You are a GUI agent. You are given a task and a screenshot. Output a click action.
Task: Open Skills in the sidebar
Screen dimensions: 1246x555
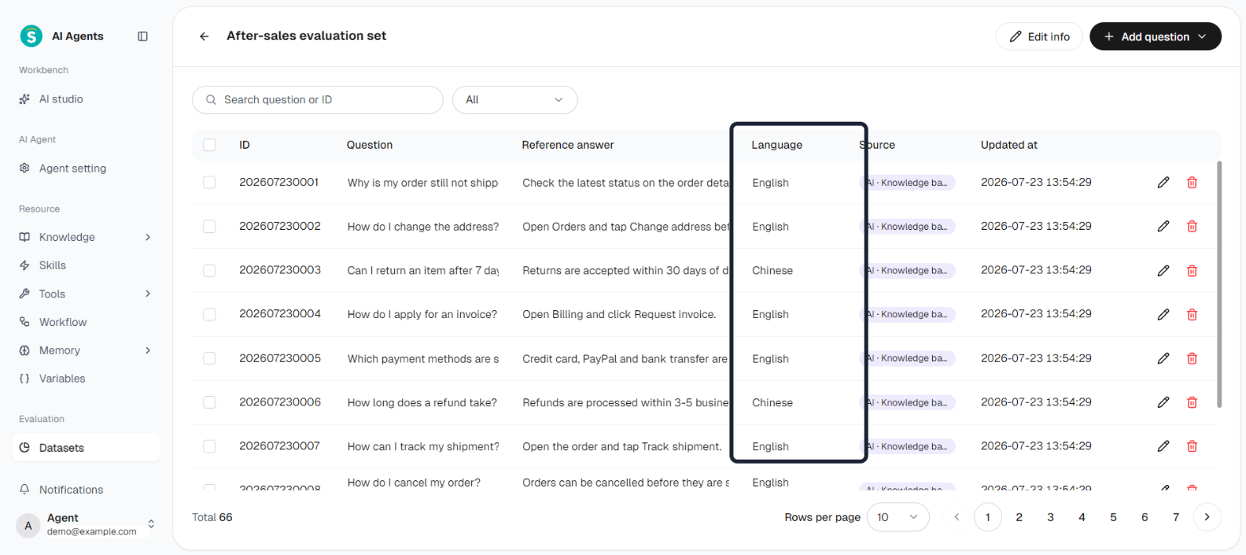pos(86,265)
